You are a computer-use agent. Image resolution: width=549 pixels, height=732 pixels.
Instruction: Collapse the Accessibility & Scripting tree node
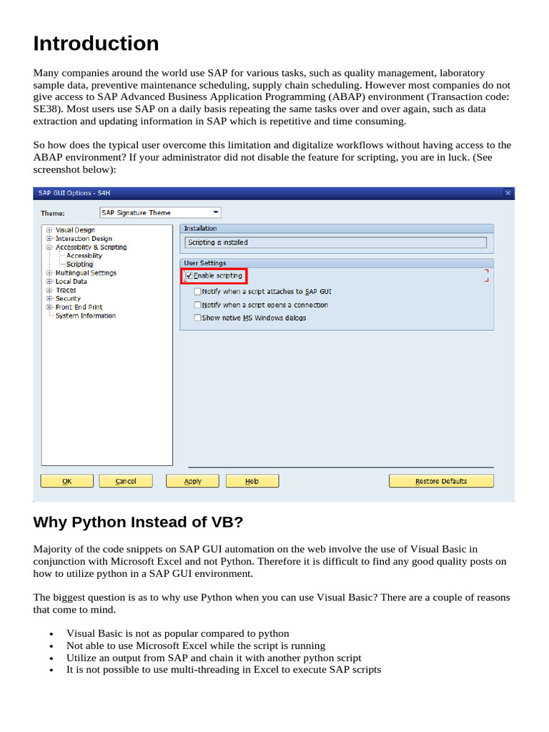point(49,247)
